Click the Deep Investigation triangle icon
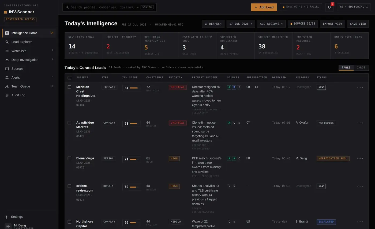This screenshot has width=375, height=229. click(7, 60)
